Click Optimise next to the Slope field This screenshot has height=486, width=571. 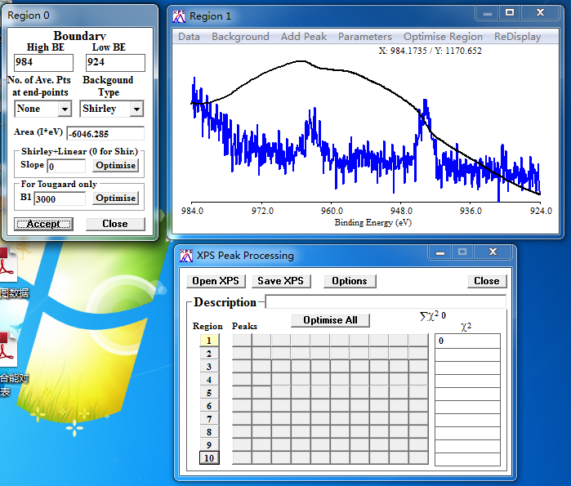pyautogui.click(x=115, y=166)
